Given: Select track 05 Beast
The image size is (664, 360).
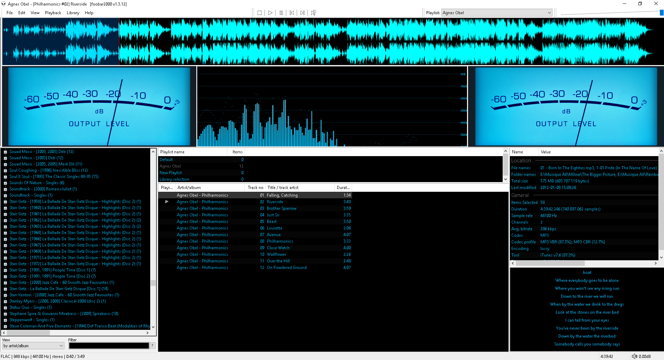Looking at the screenshot, I should (255, 222).
